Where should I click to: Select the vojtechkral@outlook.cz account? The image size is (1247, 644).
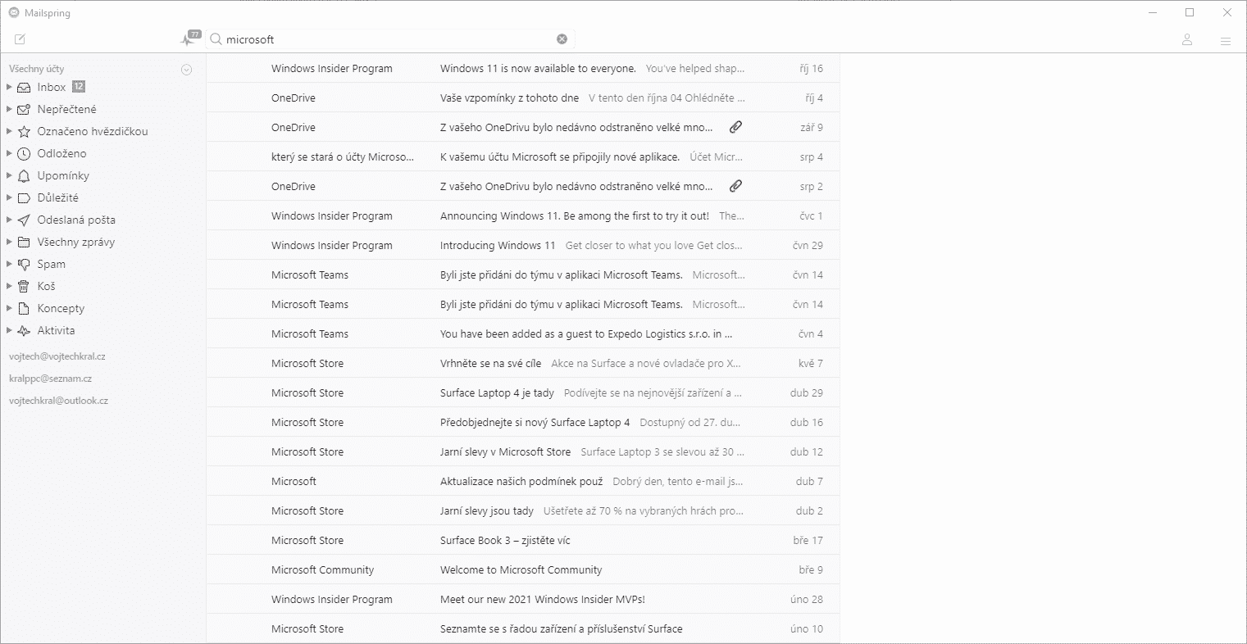pyautogui.click(x=58, y=401)
